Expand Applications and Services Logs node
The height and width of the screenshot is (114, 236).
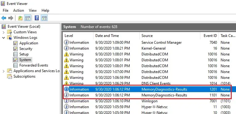4,71
